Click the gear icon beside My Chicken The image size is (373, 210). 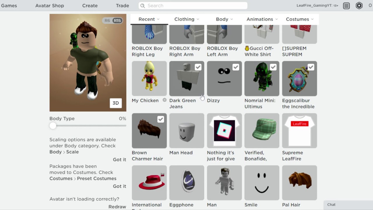165,100
